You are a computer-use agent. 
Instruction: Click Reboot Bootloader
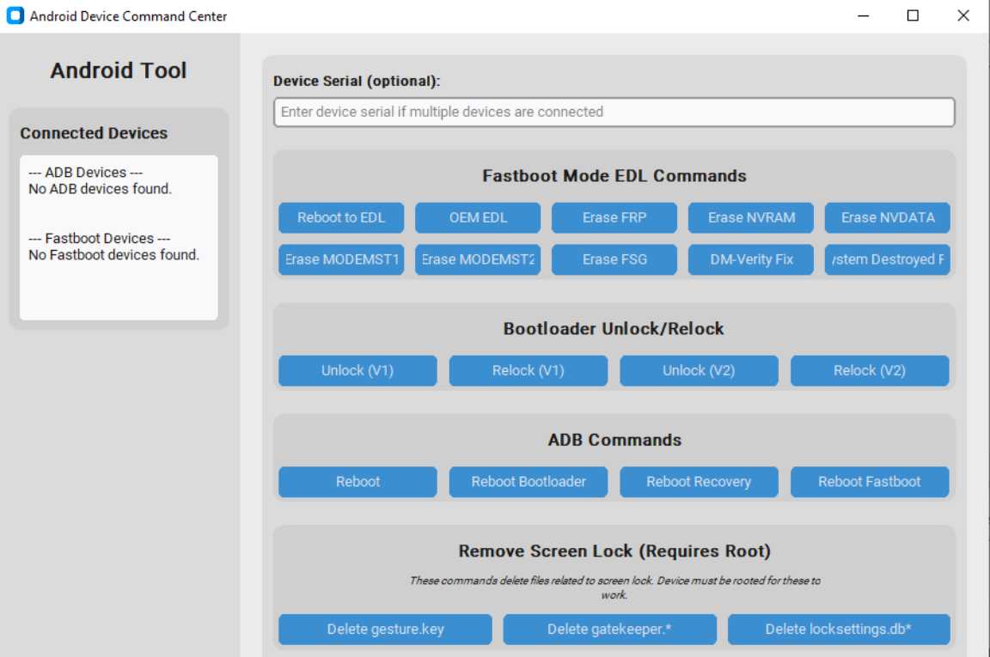[528, 482]
